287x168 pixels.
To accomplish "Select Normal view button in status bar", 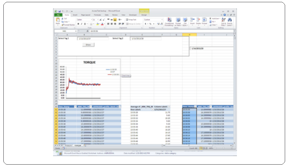I will click(201, 148).
